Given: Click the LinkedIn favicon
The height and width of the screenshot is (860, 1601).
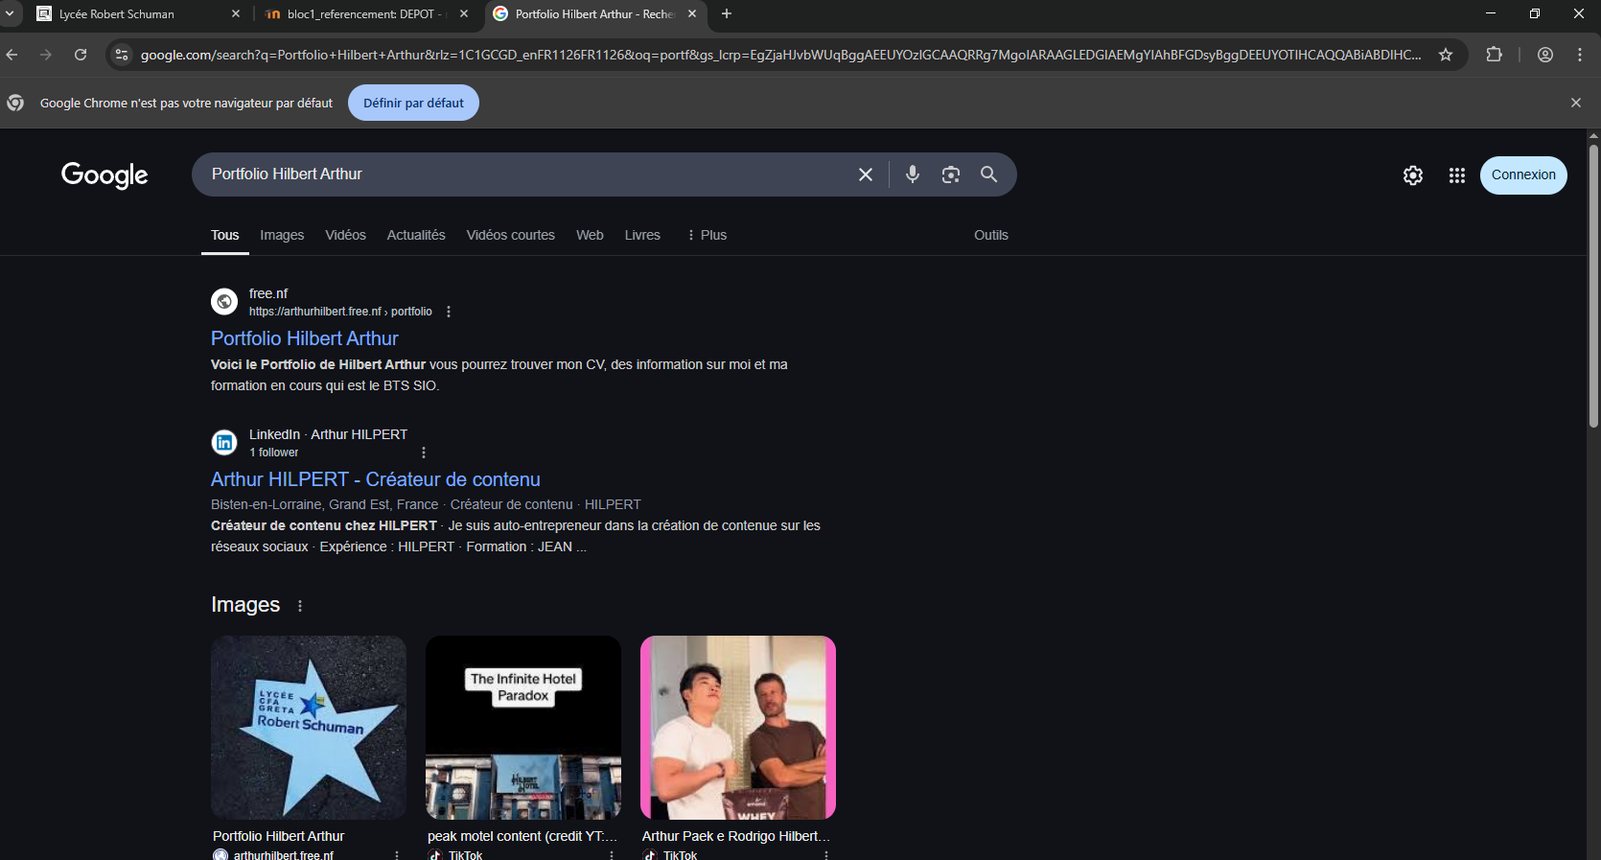Looking at the screenshot, I should [x=224, y=442].
